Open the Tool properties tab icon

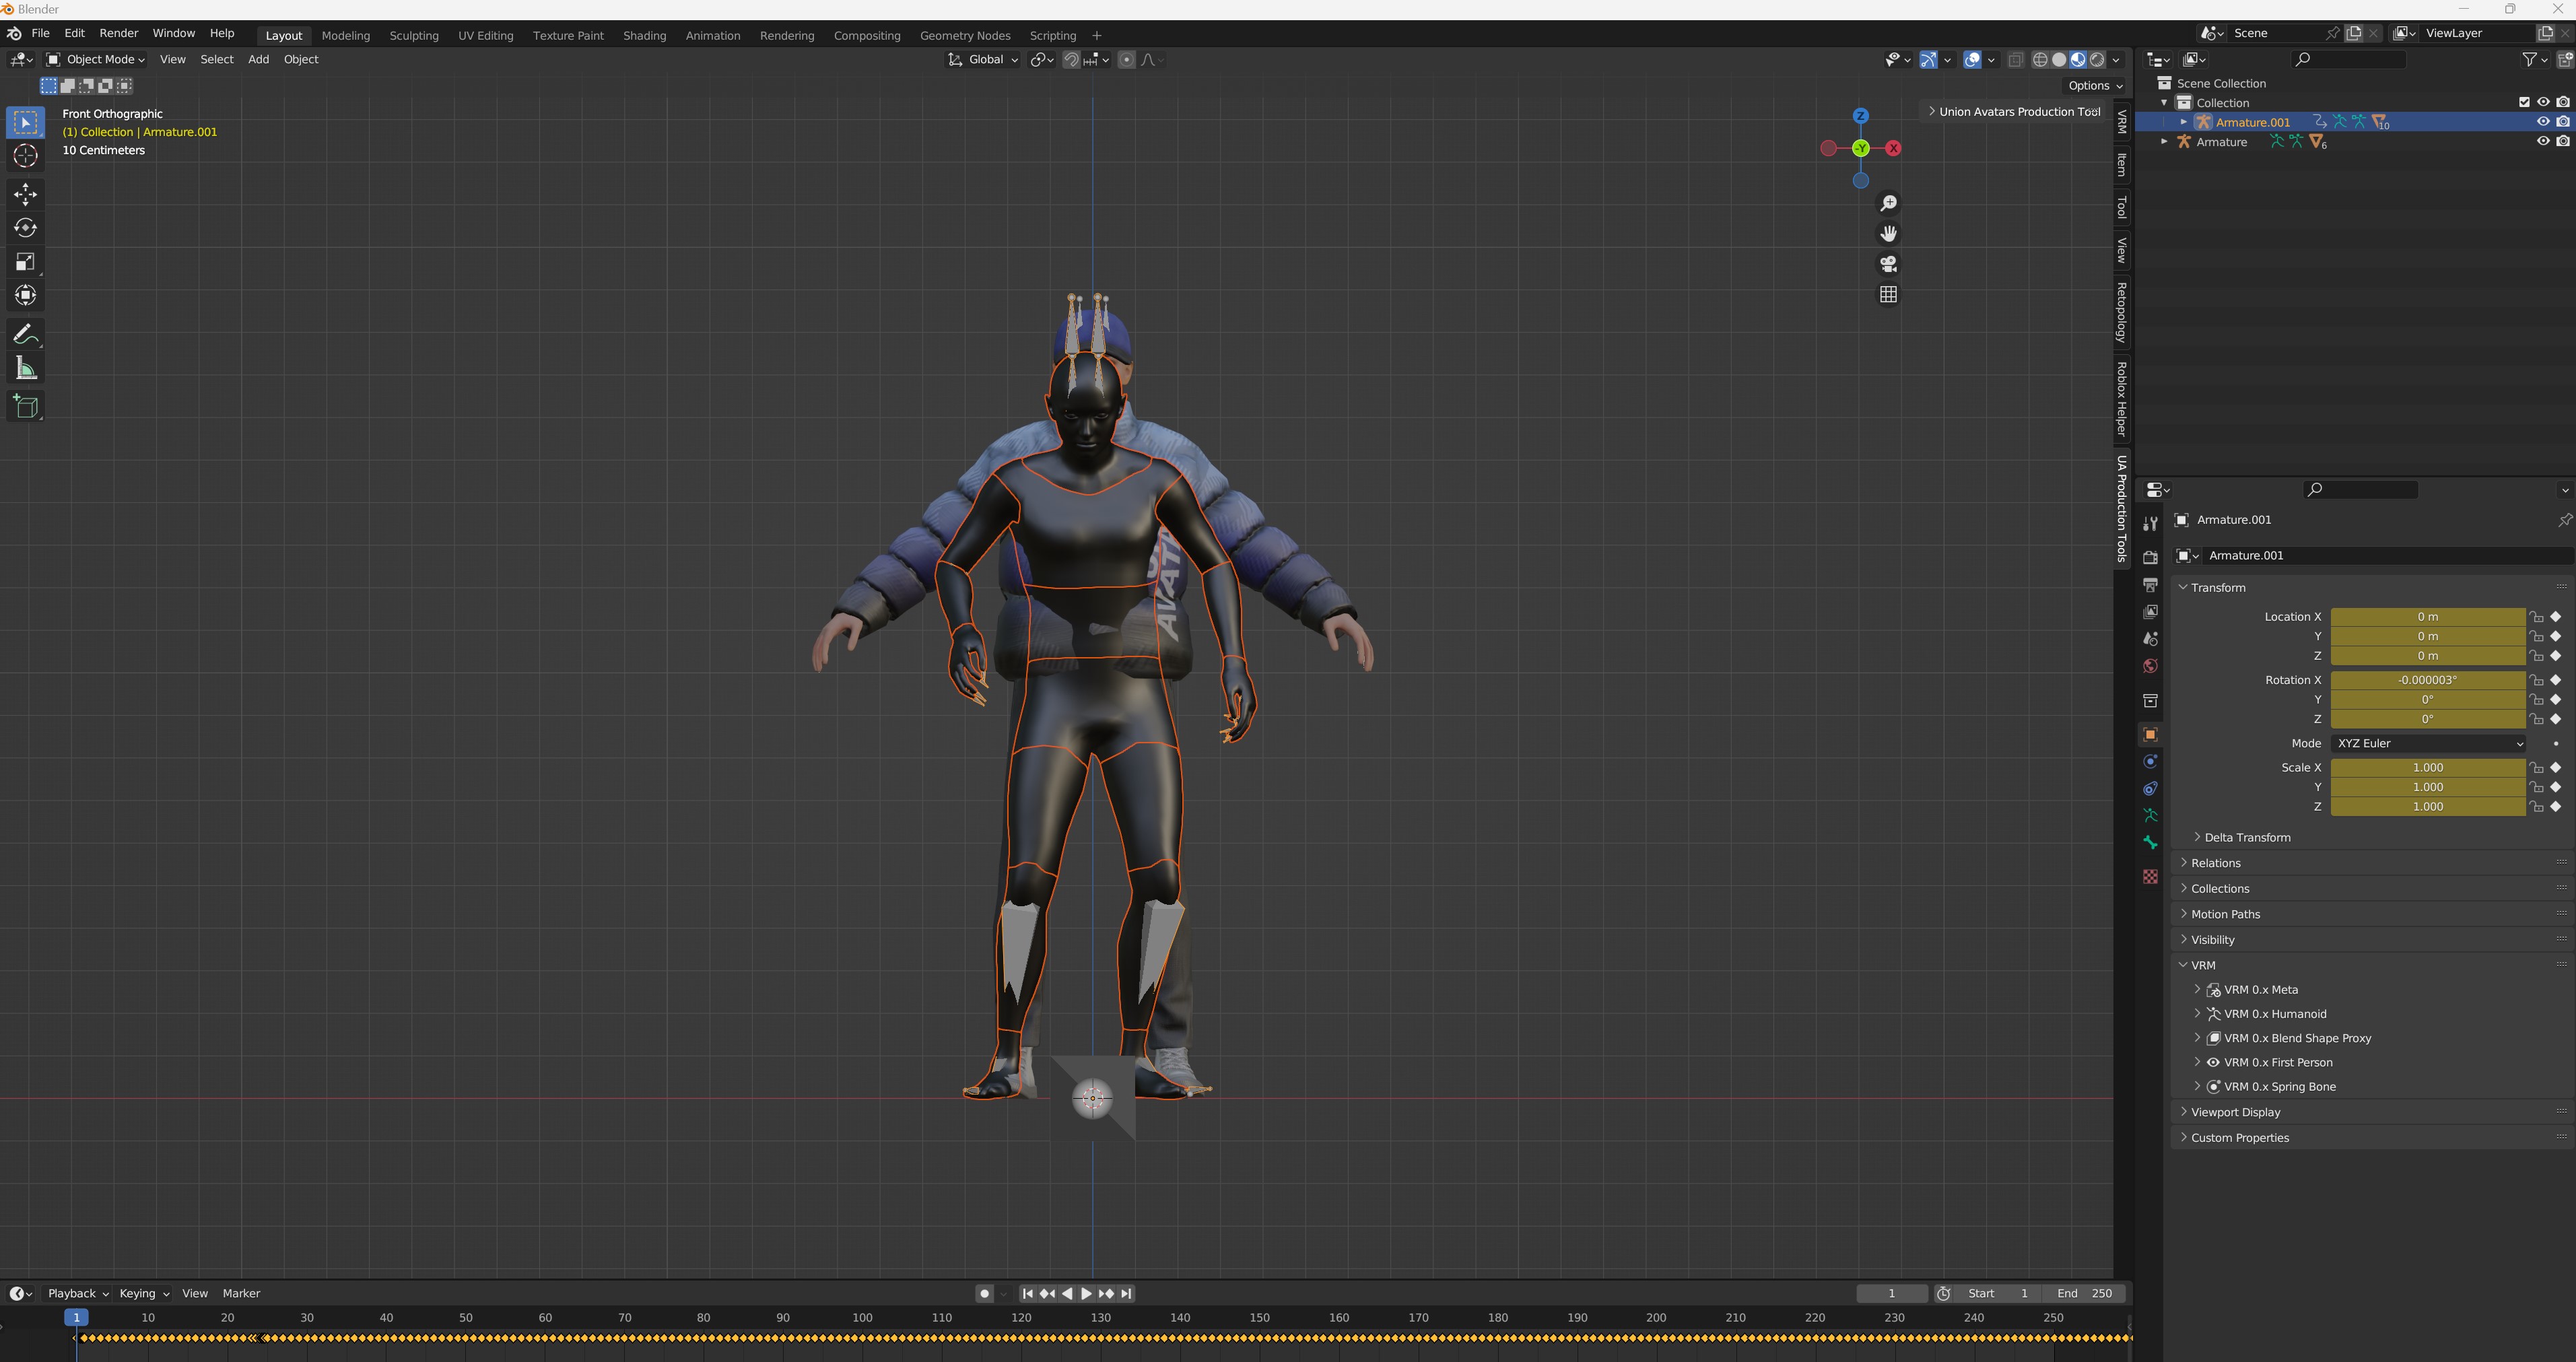point(2150,524)
